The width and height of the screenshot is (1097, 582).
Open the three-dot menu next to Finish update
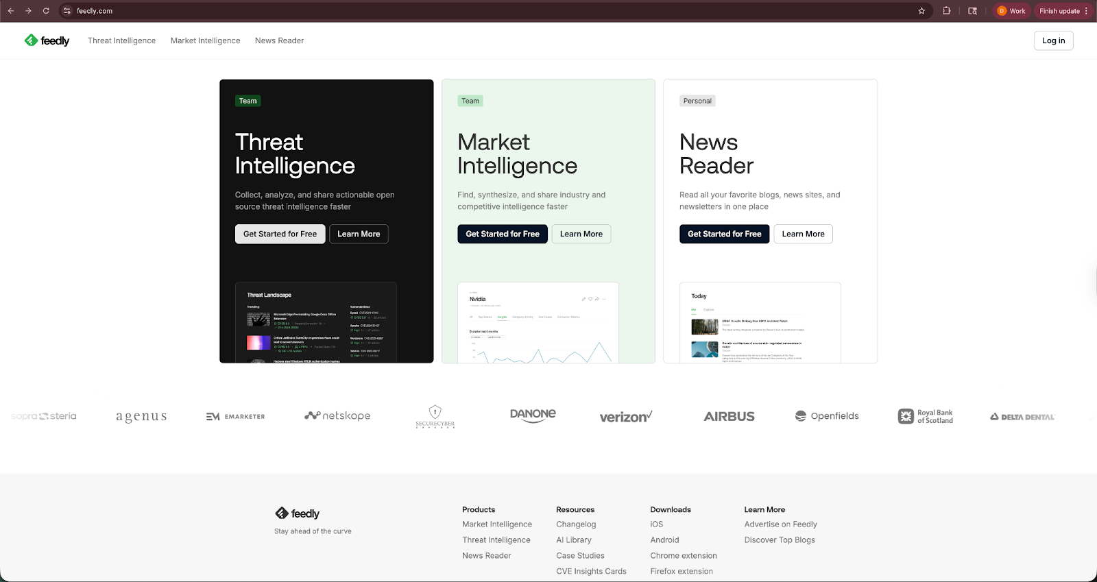tap(1087, 11)
